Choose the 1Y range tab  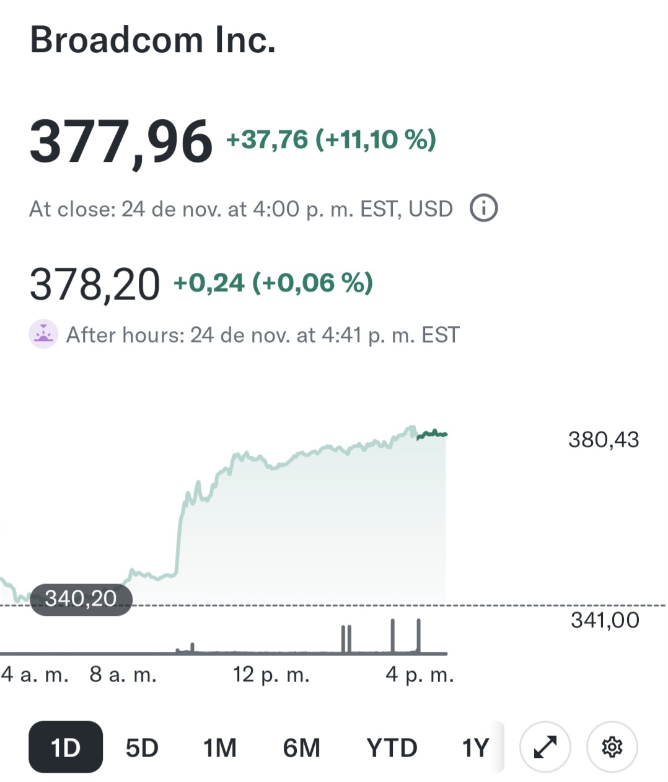click(x=475, y=748)
